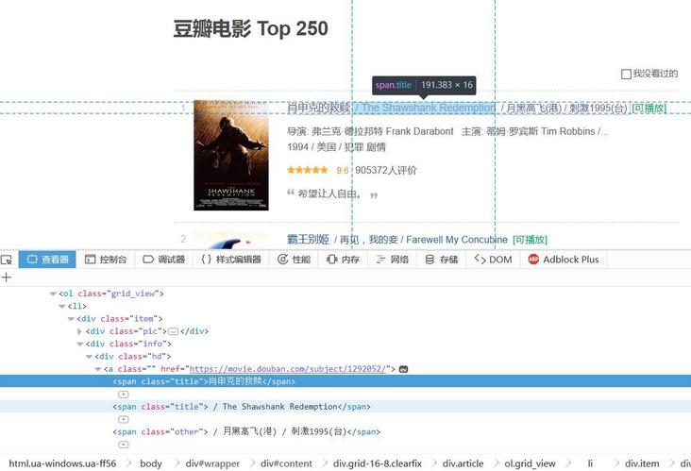Click body breadcrumb item
This screenshot has width=691, height=471.
click(x=151, y=463)
